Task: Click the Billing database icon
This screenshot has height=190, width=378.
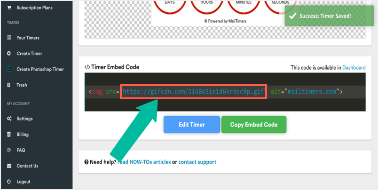Action: (x=9, y=135)
